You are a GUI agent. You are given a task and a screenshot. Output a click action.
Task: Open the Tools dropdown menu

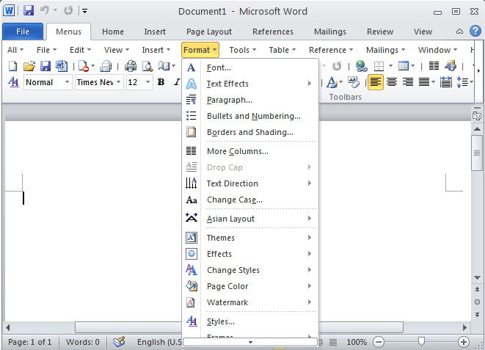point(242,50)
